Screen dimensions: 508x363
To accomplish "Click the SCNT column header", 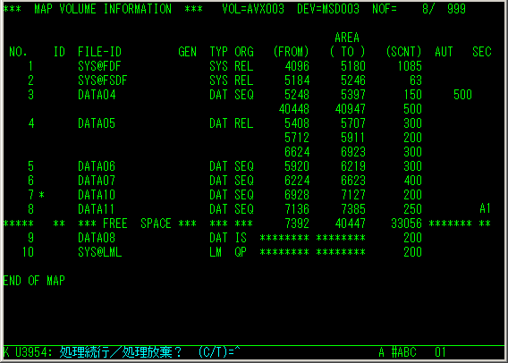I will 404,52.
